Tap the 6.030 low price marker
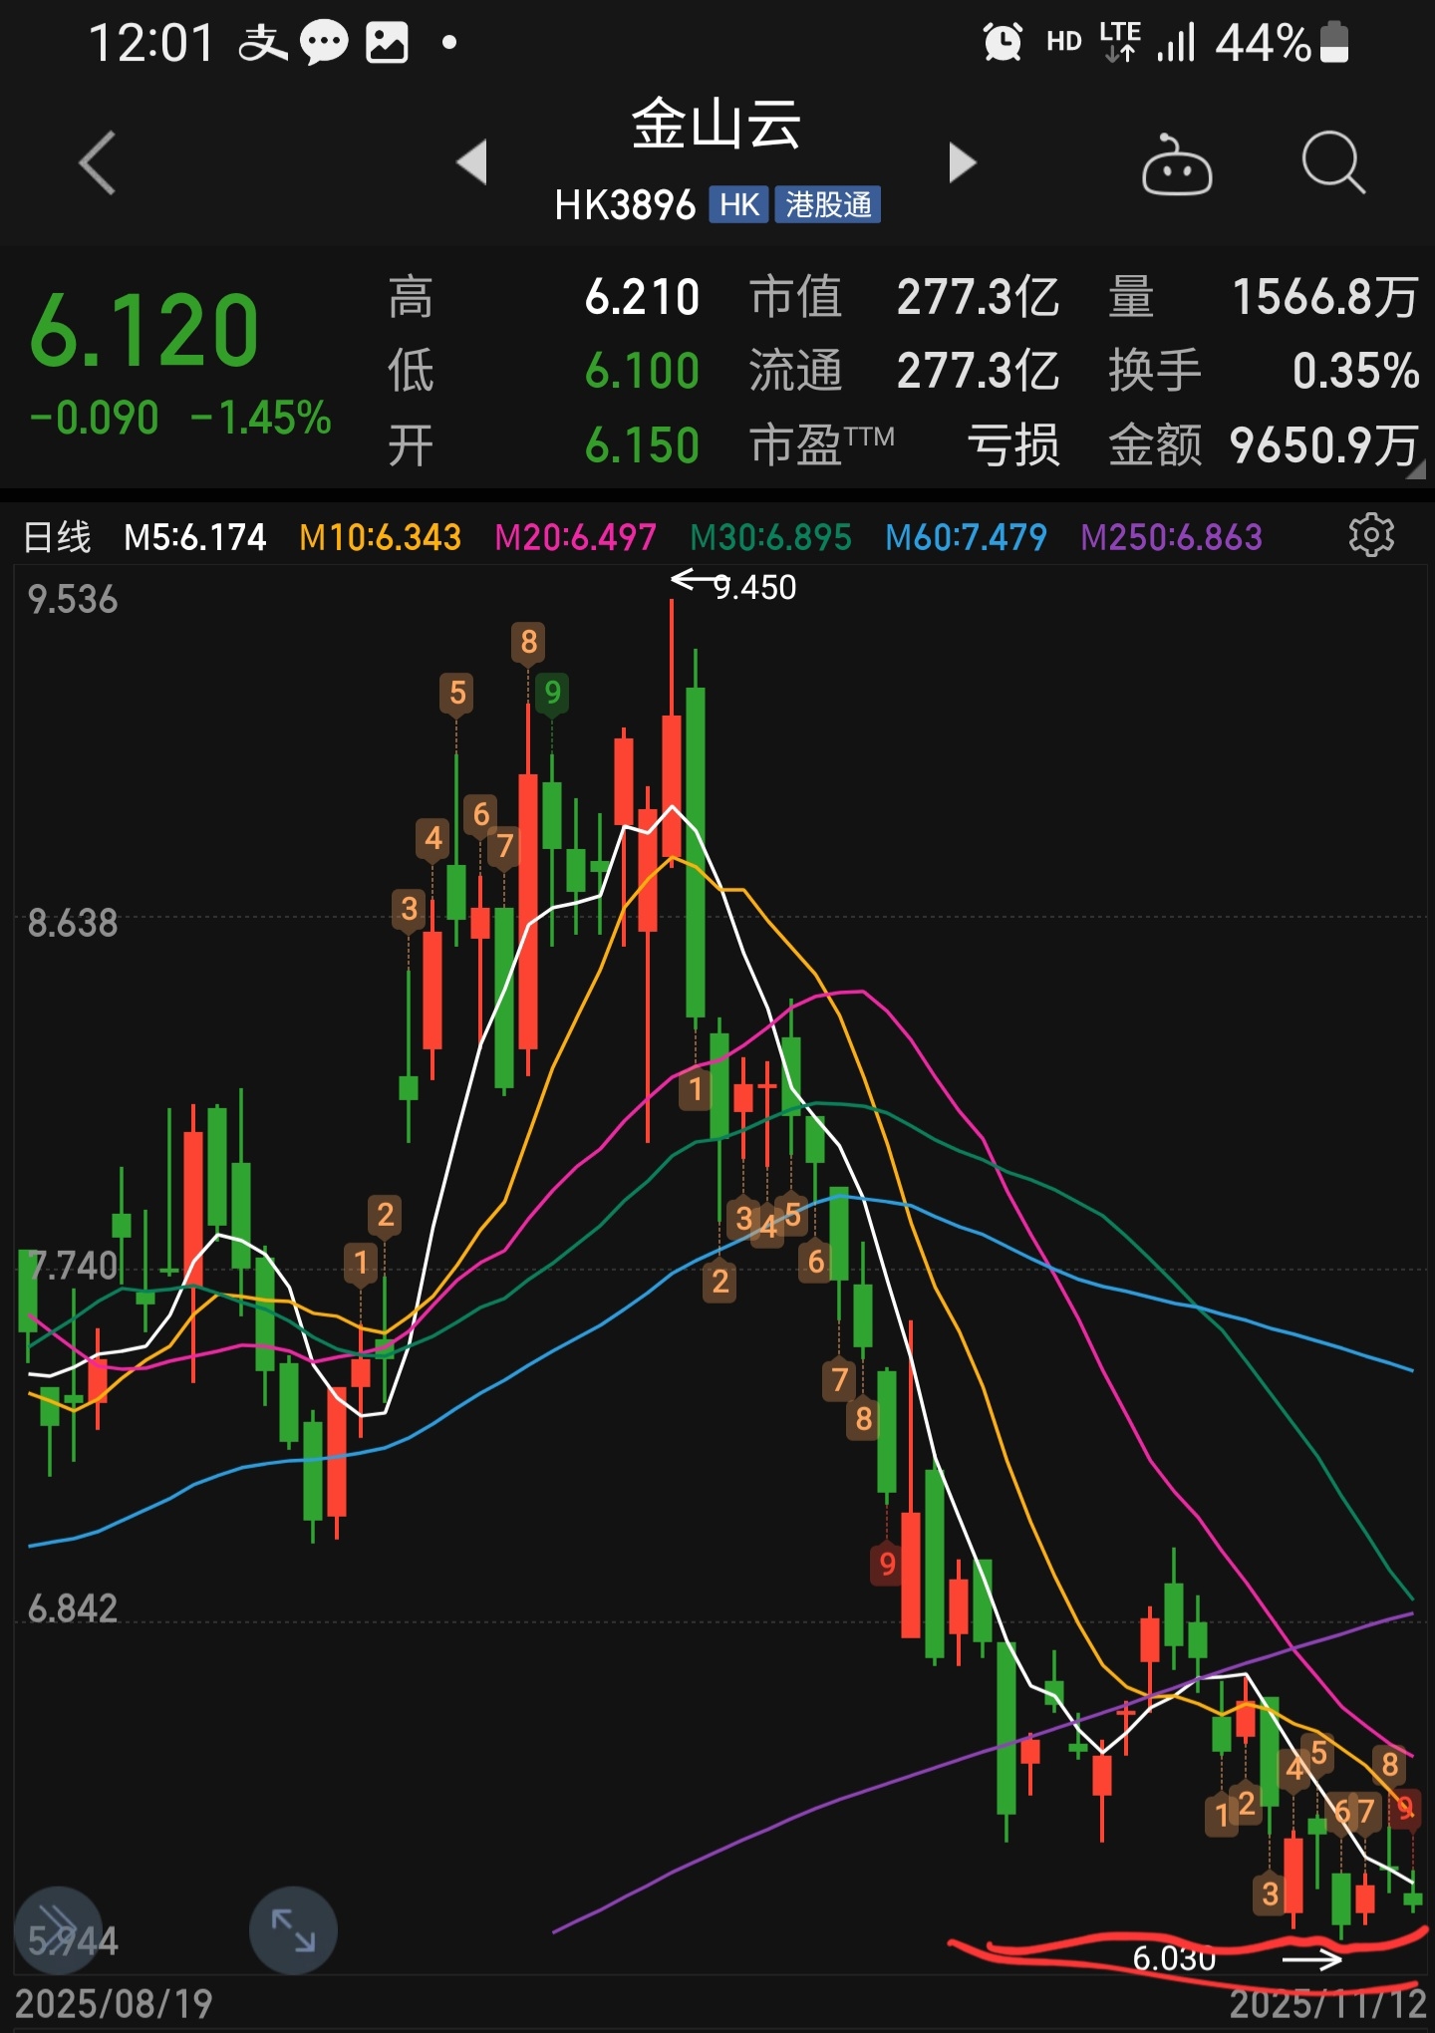This screenshot has width=1435, height=2033. tap(1174, 1958)
